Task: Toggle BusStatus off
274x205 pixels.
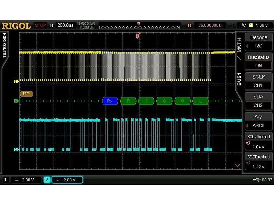Action: click(x=258, y=66)
